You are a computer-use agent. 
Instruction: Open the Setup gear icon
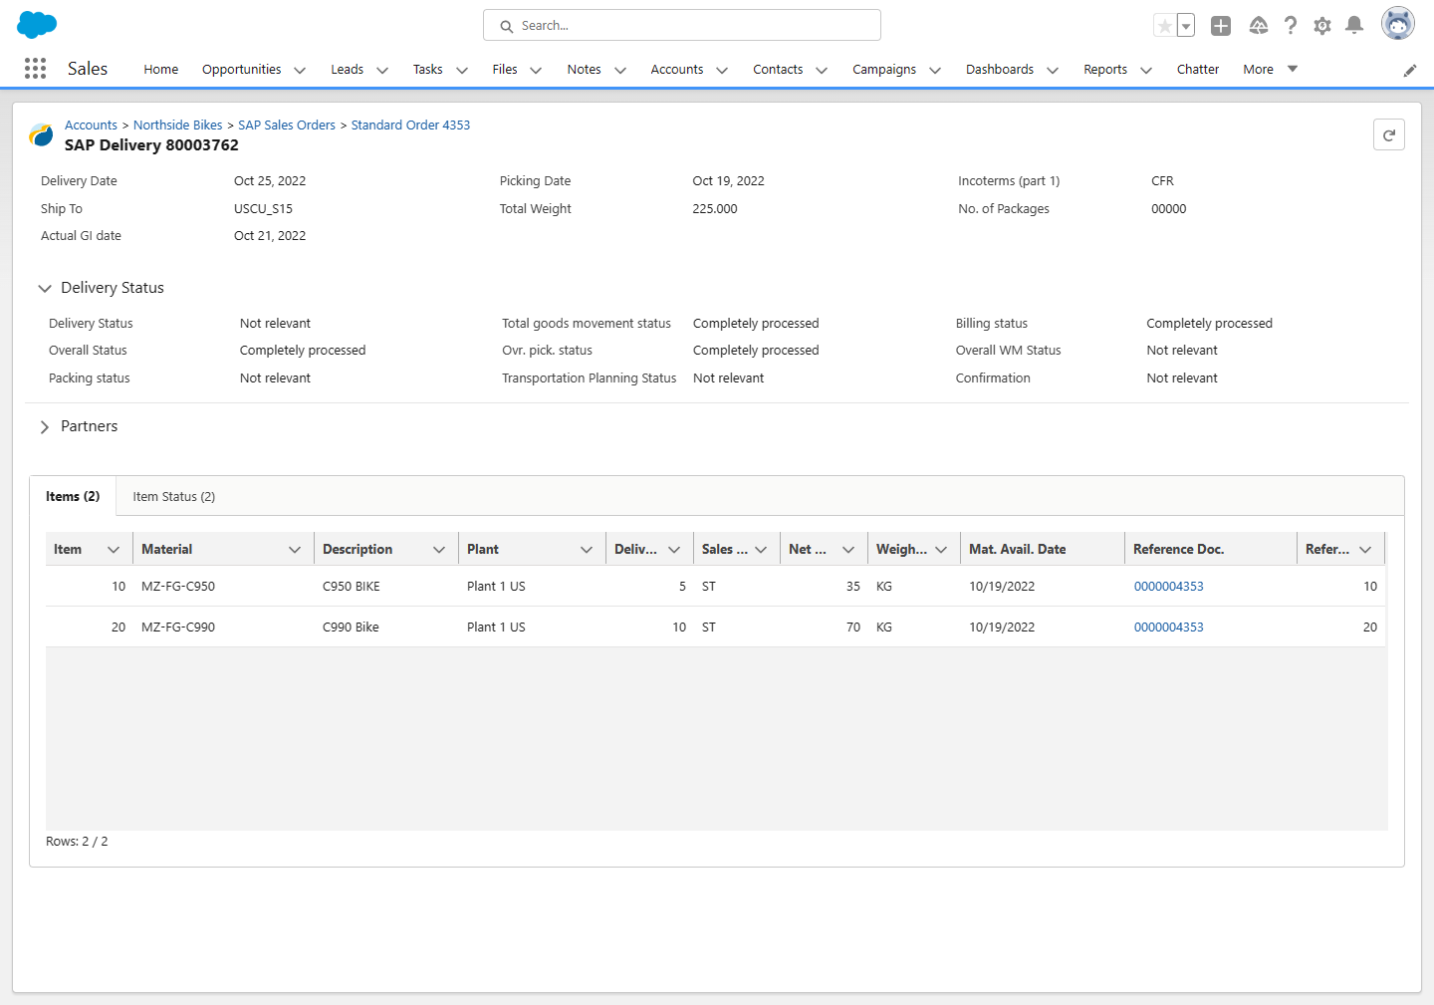(1322, 26)
